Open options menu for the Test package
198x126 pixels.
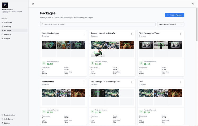tap(180, 82)
